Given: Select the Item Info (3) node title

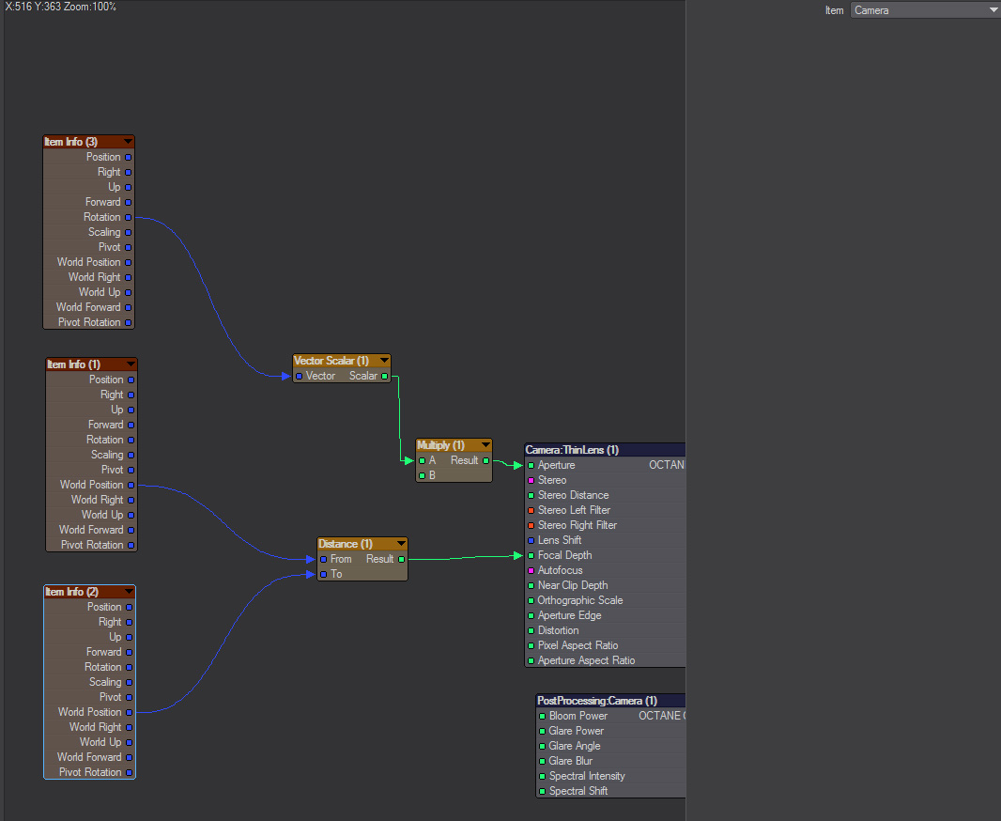Looking at the screenshot, I should tap(70, 141).
